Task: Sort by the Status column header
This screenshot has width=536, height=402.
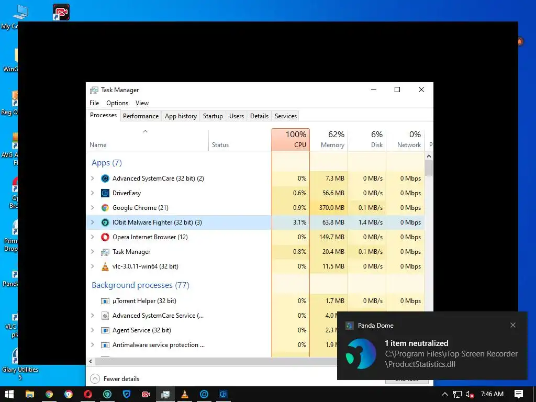Action: pyautogui.click(x=240, y=139)
